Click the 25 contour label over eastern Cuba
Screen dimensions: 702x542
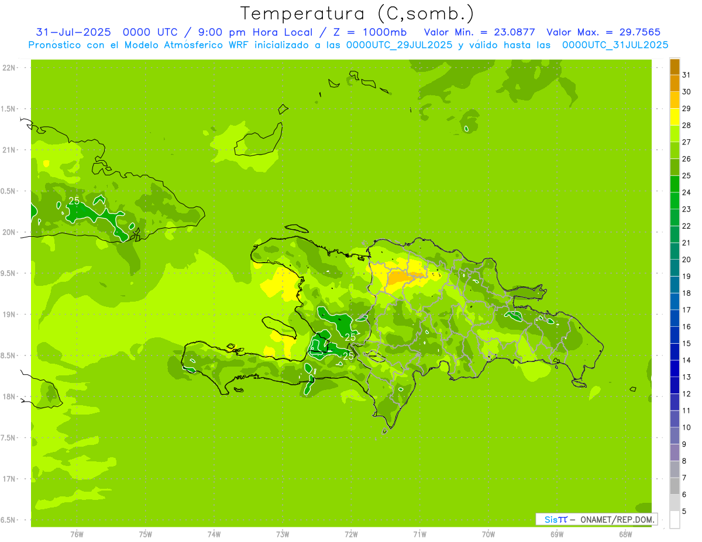tap(74, 201)
